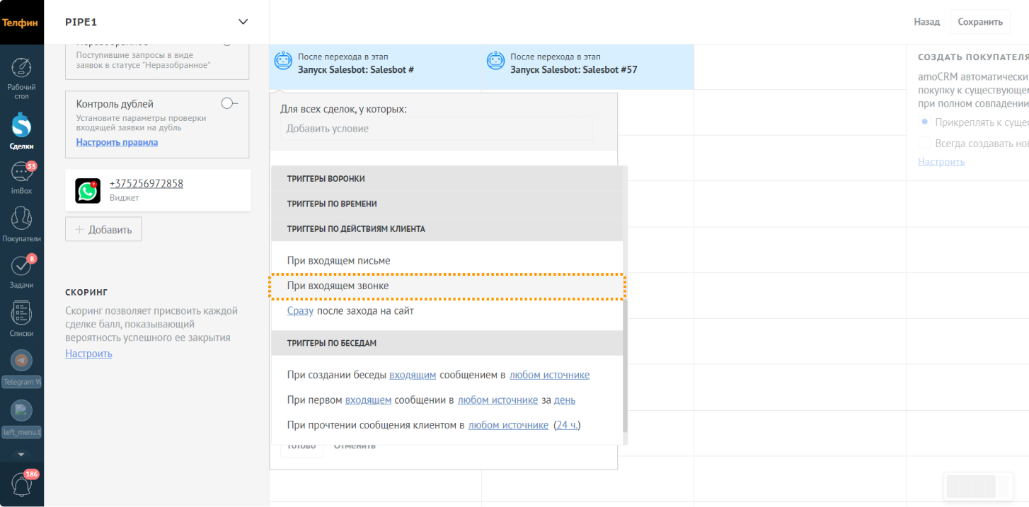Toggle the Контроль дублей switch
Viewport: 1029px width, 507px height.
pyautogui.click(x=229, y=103)
